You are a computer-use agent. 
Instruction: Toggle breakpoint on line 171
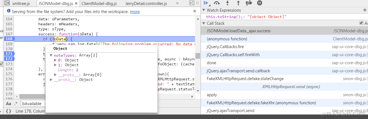(x=9, y=54)
